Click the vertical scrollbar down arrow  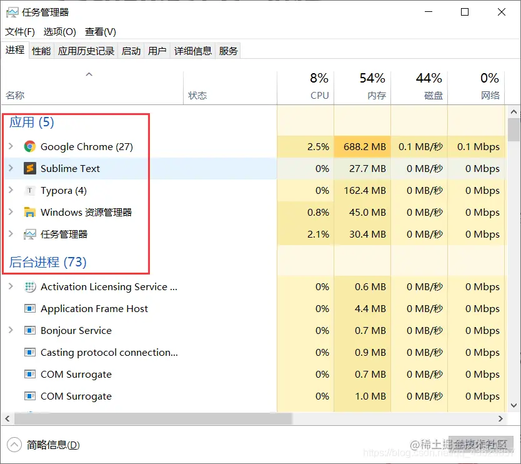pos(514,405)
